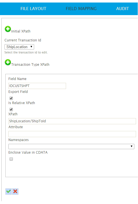Image resolution: width=138 pixels, height=204 pixels.
Task: Switch to the FILE LAYOUT tab
Action: click(x=33, y=9)
